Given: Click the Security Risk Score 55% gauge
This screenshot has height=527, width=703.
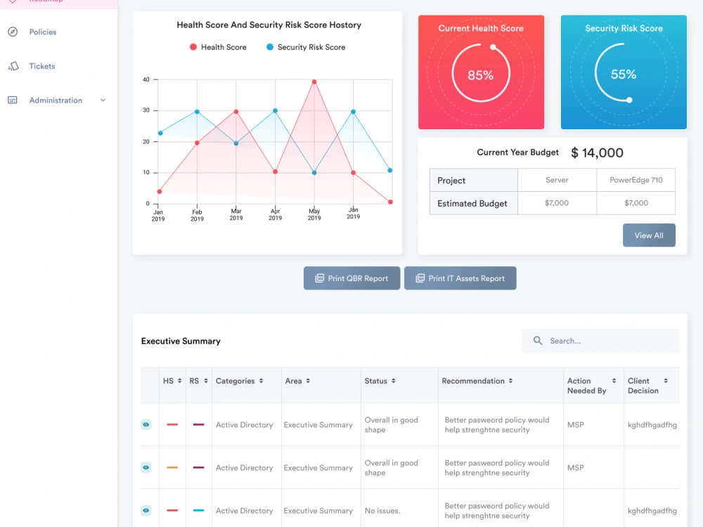Looking at the screenshot, I should click(x=624, y=73).
